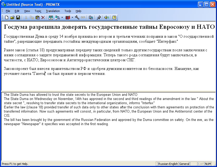Click the translation direction icon
Image resolution: width=217 pixels, height=167 pixels.
point(57,18)
